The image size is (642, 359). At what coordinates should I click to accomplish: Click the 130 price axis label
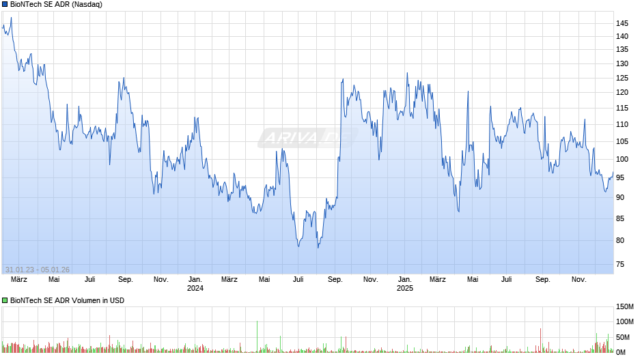(622, 64)
